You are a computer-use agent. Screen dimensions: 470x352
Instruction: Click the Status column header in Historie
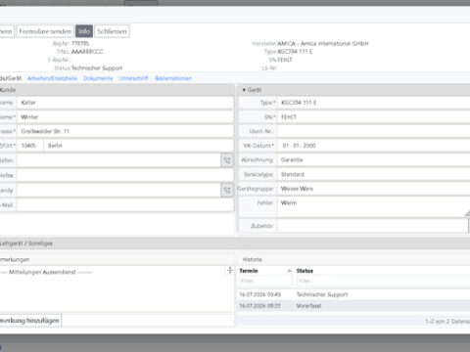305,271
